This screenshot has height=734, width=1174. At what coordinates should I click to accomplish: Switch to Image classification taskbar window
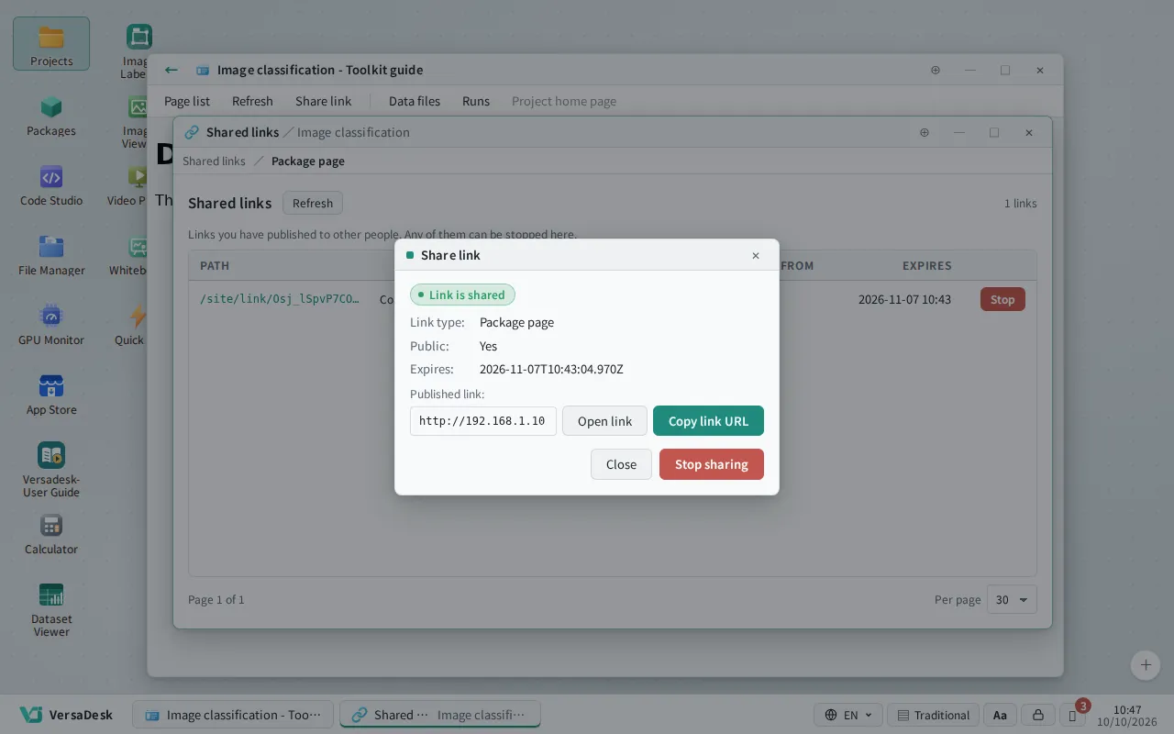[233, 715]
